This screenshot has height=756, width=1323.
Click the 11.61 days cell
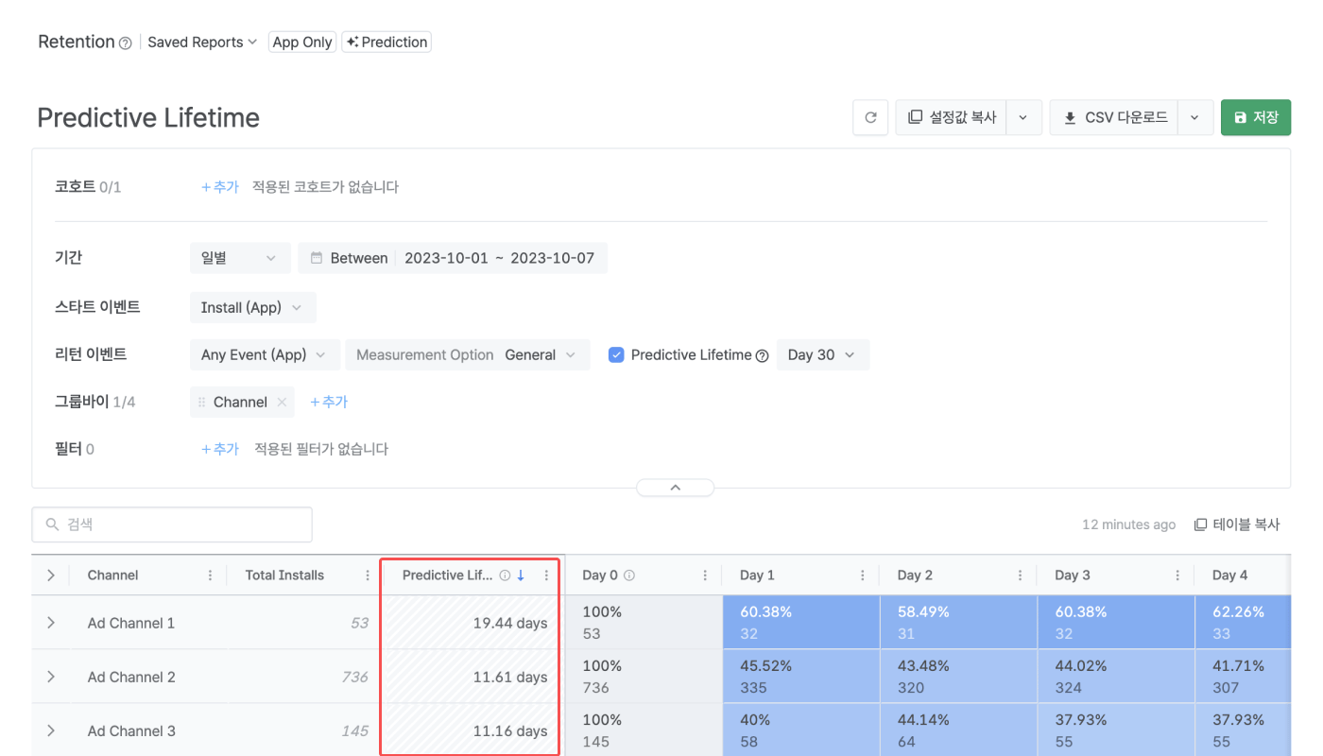[x=469, y=677]
